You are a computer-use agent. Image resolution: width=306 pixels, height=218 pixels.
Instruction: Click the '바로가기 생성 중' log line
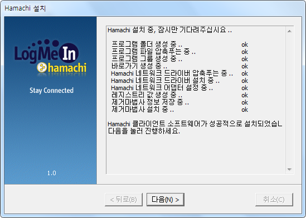[x=139, y=66]
